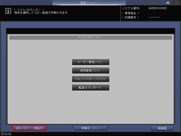Click the < リスト/カウンター > breadcrumb text
Viewport: 181px width, 136px height.
(x=29, y=9)
